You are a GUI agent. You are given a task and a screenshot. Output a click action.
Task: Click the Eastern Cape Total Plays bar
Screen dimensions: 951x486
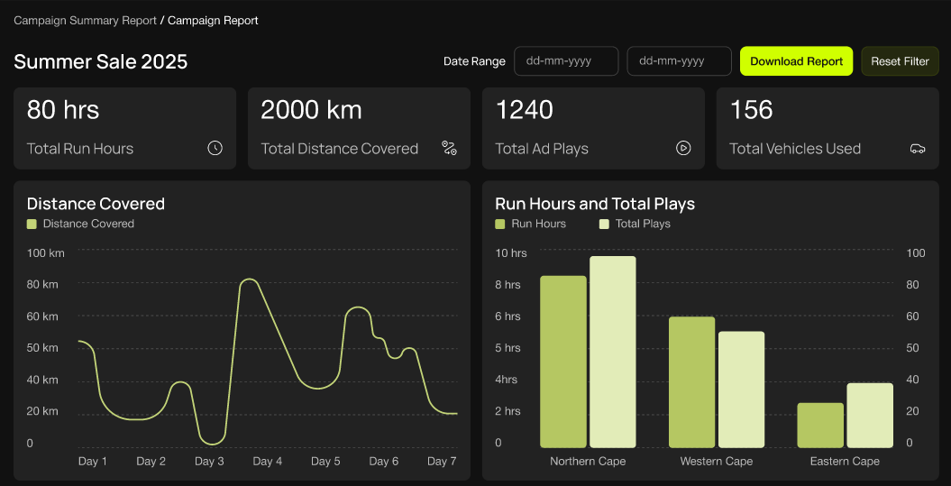[x=870, y=415]
